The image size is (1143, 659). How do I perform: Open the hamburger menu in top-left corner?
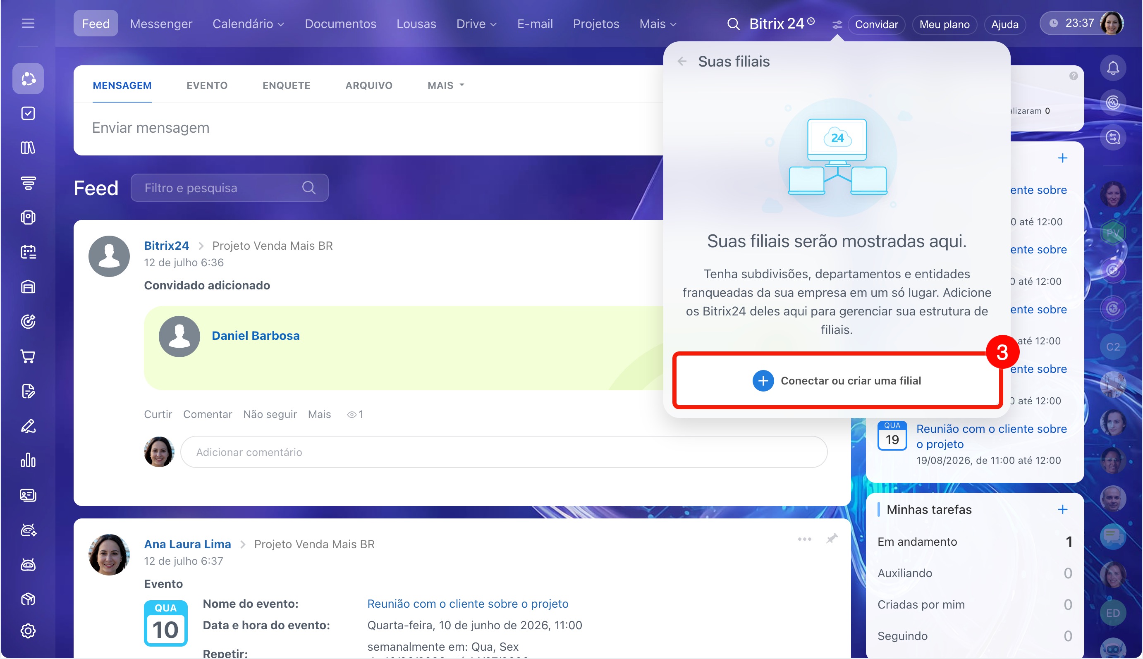point(28,24)
